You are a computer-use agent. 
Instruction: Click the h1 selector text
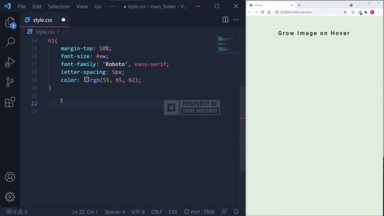coord(51,41)
